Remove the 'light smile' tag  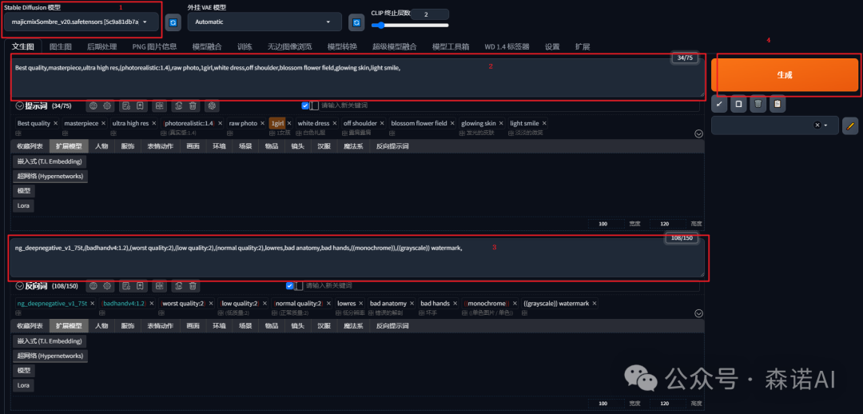(x=544, y=123)
